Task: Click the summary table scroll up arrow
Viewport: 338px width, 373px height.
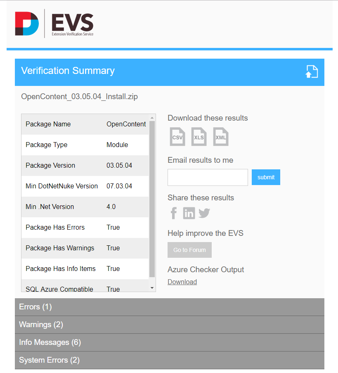Action: click(x=152, y=117)
